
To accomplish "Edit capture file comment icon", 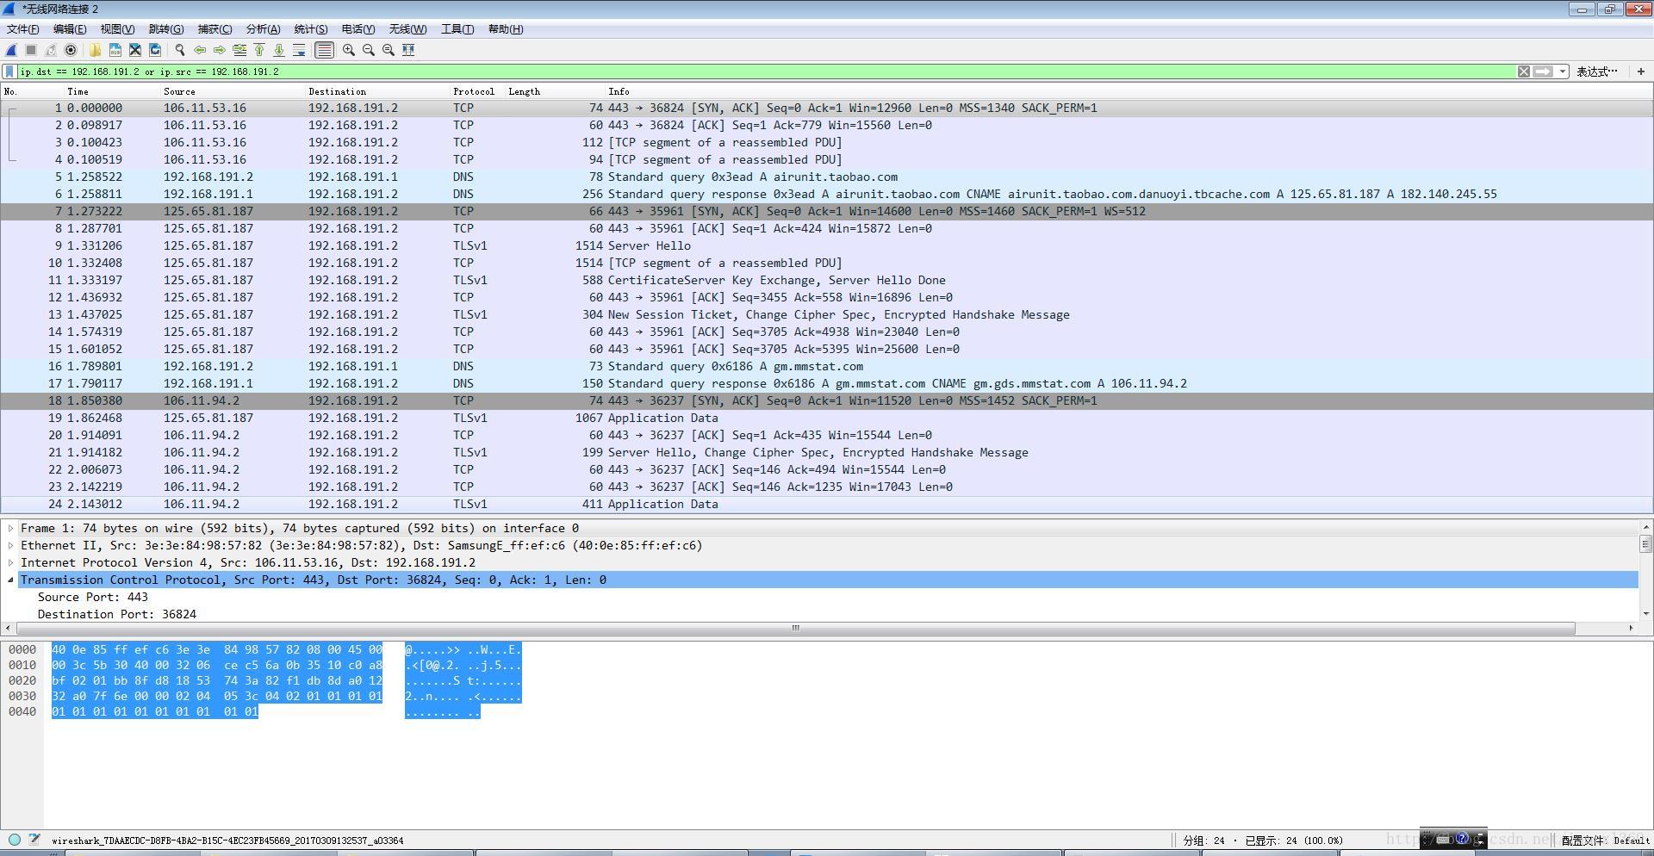I will click(34, 840).
